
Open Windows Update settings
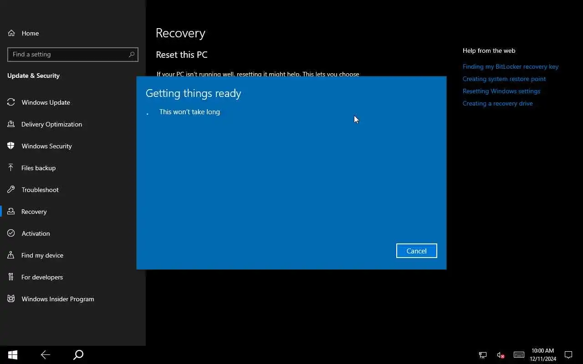pos(46,102)
